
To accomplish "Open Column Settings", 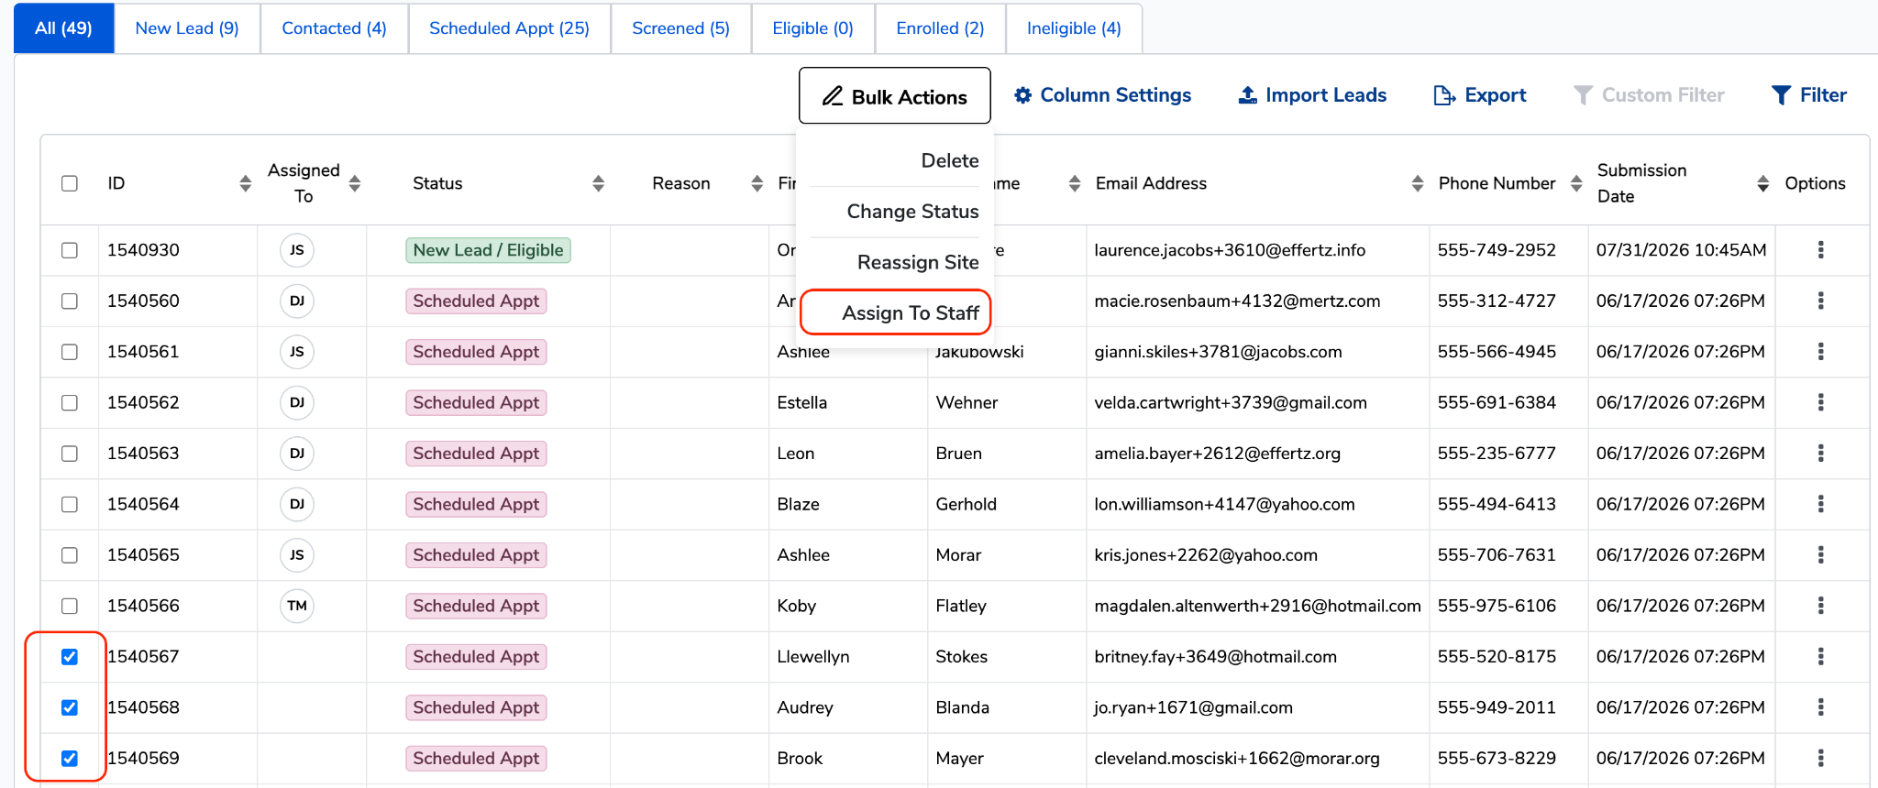I will pyautogui.click(x=1103, y=95).
